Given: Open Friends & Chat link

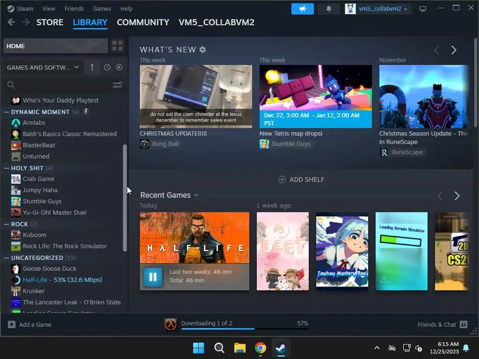Looking at the screenshot, I should [437, 324].
